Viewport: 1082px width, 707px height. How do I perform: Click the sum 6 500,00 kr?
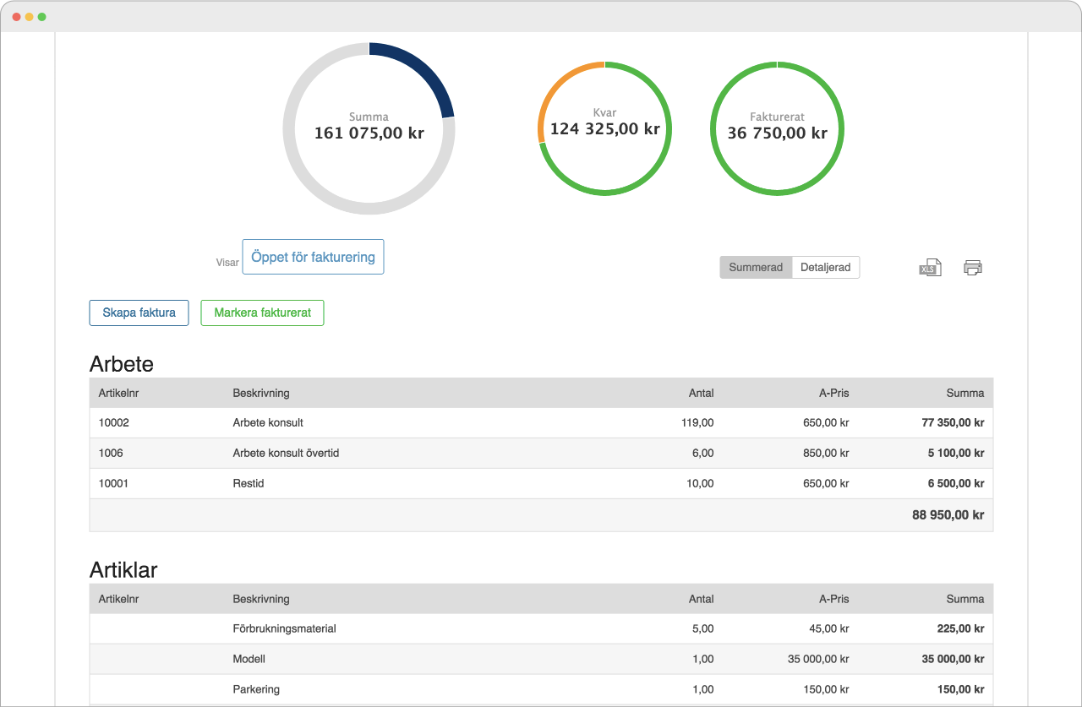point(956,484)
